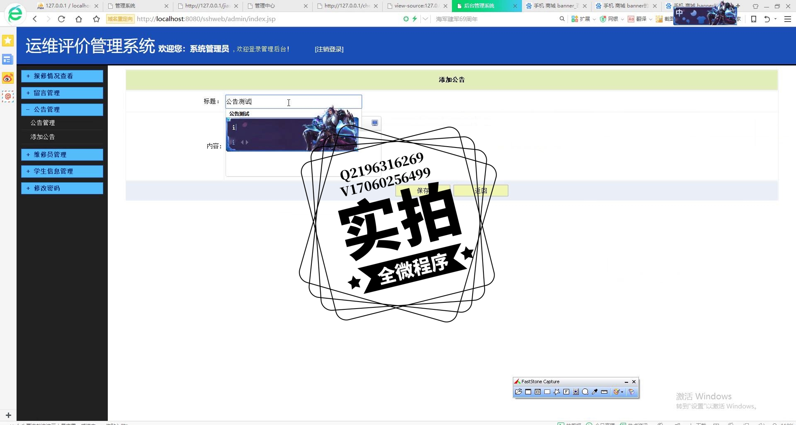Close the 后台管理系统 tab

coord(515,6)
